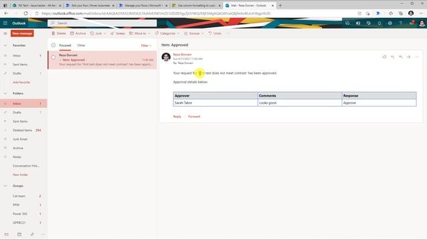Viewport: 427px width, 240px height.
Task: Sweep messages from this sender
Action: click(117, 33)
